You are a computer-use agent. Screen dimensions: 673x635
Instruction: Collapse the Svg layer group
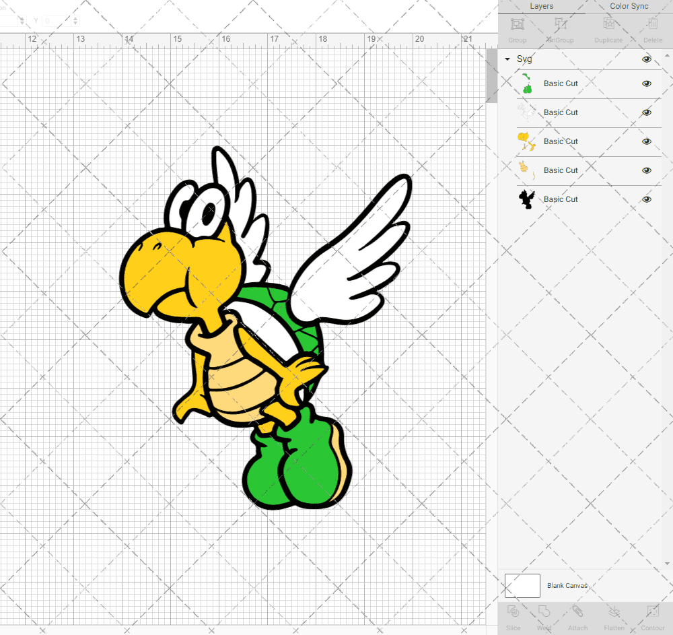507,59
